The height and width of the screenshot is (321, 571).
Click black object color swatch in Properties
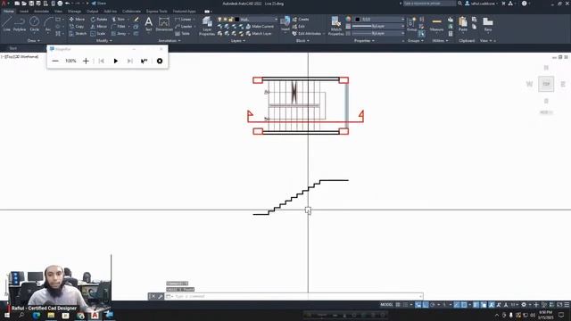click(x=358, y=20)
